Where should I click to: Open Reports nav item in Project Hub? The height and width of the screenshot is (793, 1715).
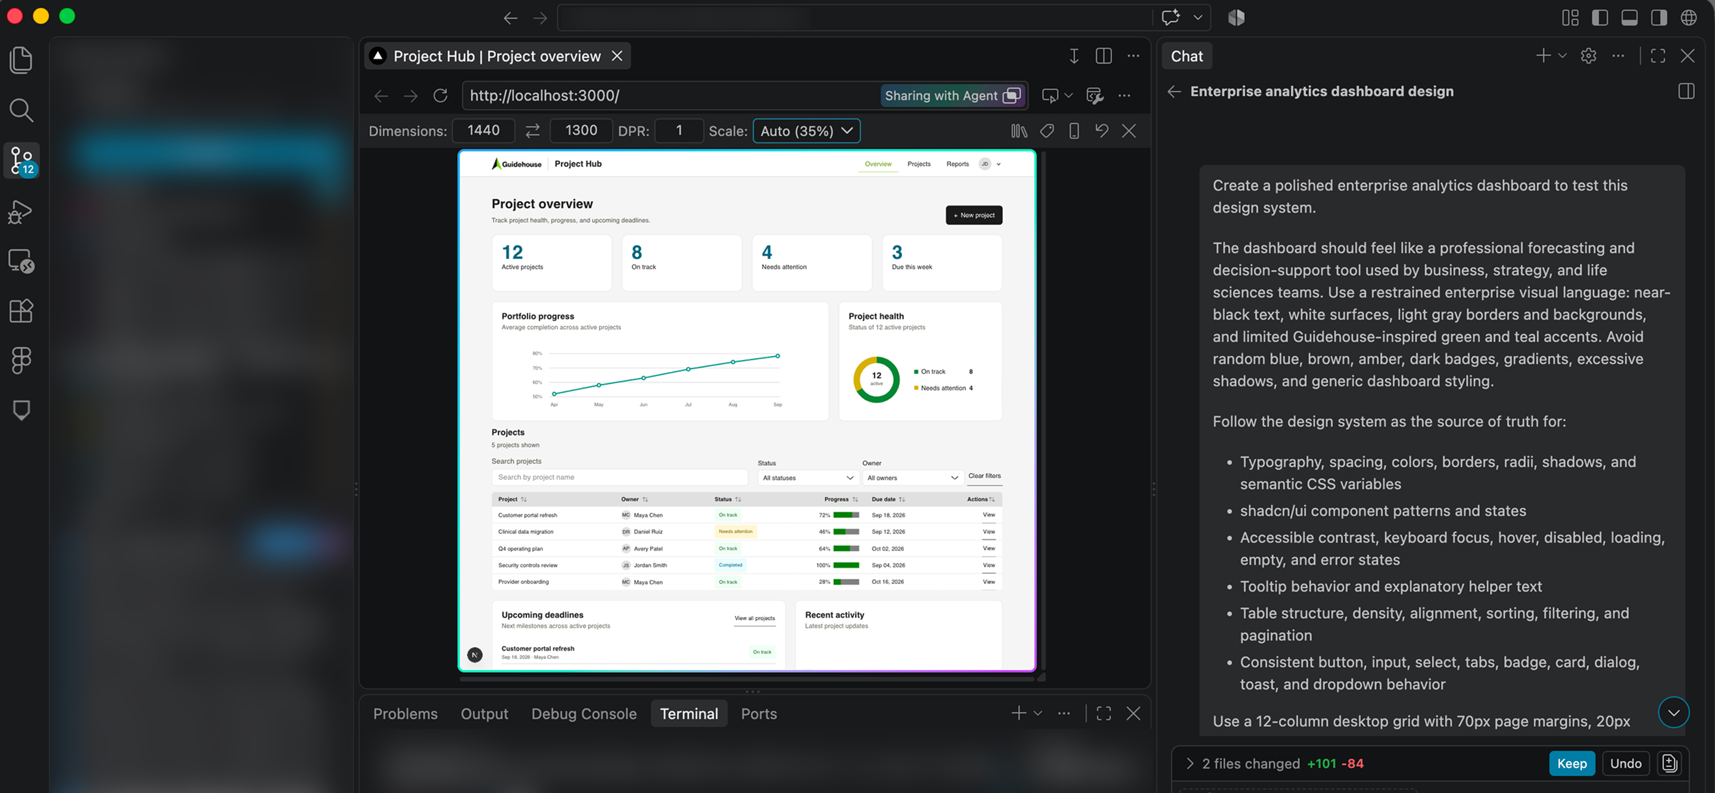point(958,164)
